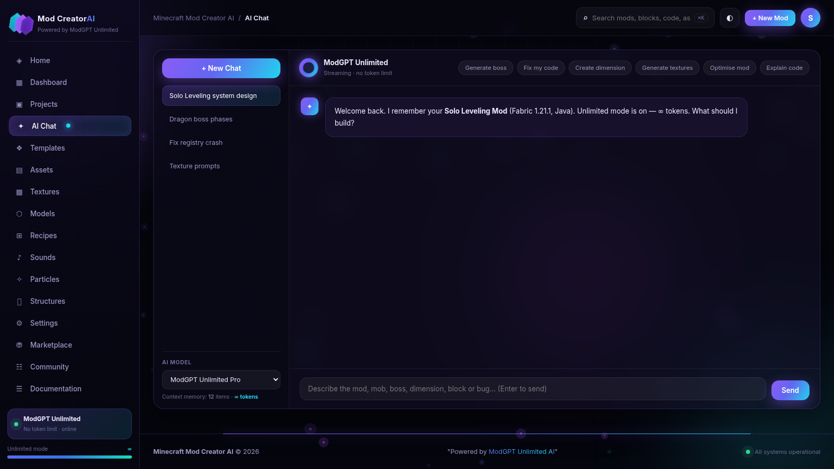Click the Sounds music note icon
This screenshot has height=469, width=834.
tap(19, 258)
